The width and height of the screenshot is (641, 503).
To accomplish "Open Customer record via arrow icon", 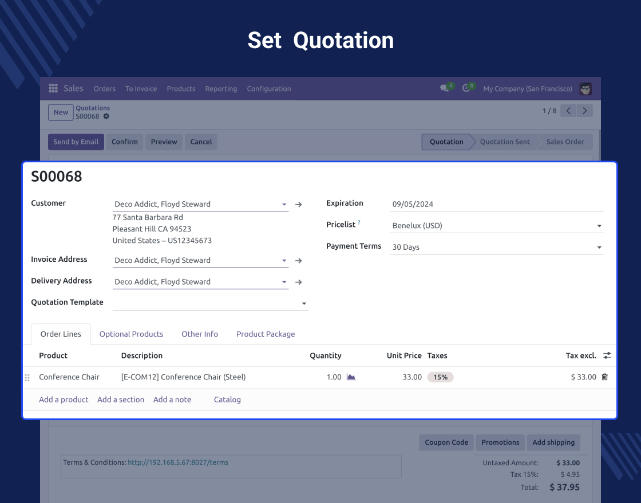I will point(298,205).
